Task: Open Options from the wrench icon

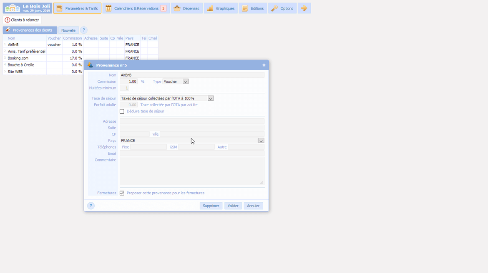Action: click(x=274, y=8)
